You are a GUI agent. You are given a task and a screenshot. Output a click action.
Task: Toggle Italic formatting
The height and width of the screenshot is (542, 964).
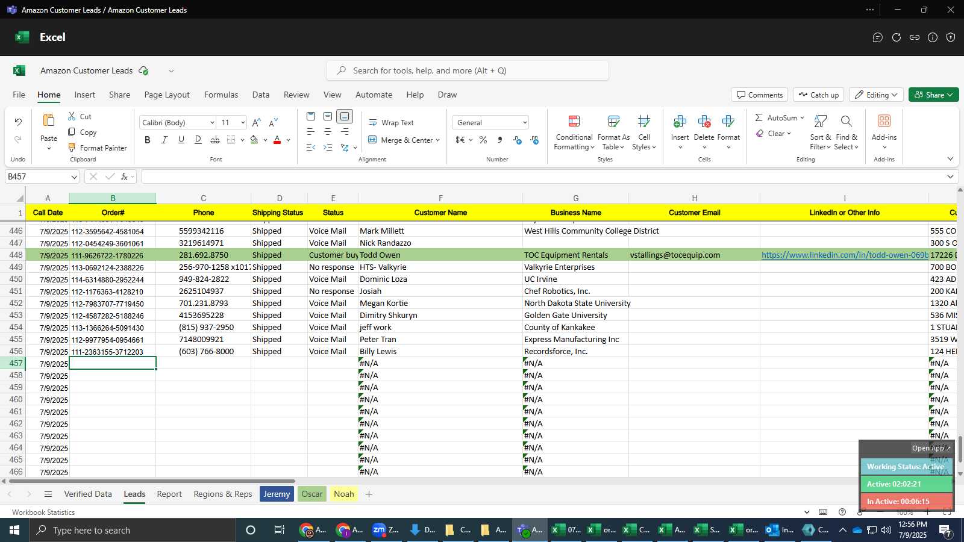tap(164, 140)
